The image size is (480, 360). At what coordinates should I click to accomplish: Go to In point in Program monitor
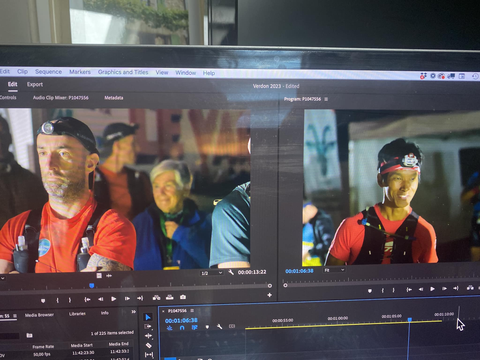409,290
